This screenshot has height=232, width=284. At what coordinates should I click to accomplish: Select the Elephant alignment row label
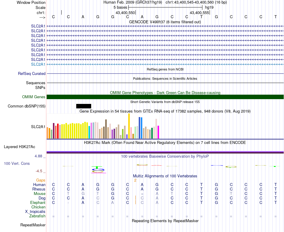38,202
